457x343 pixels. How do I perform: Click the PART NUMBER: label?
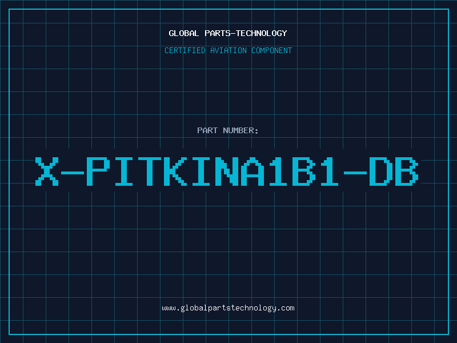pyautogui.click(x=228, y=130)
